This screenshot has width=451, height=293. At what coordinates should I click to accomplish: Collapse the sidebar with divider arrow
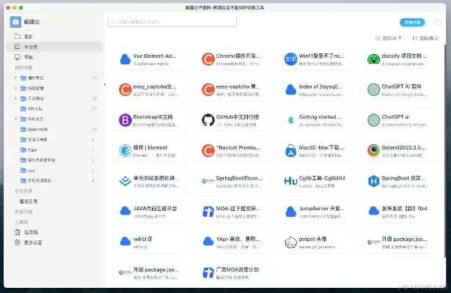click(x=103, y=85)
